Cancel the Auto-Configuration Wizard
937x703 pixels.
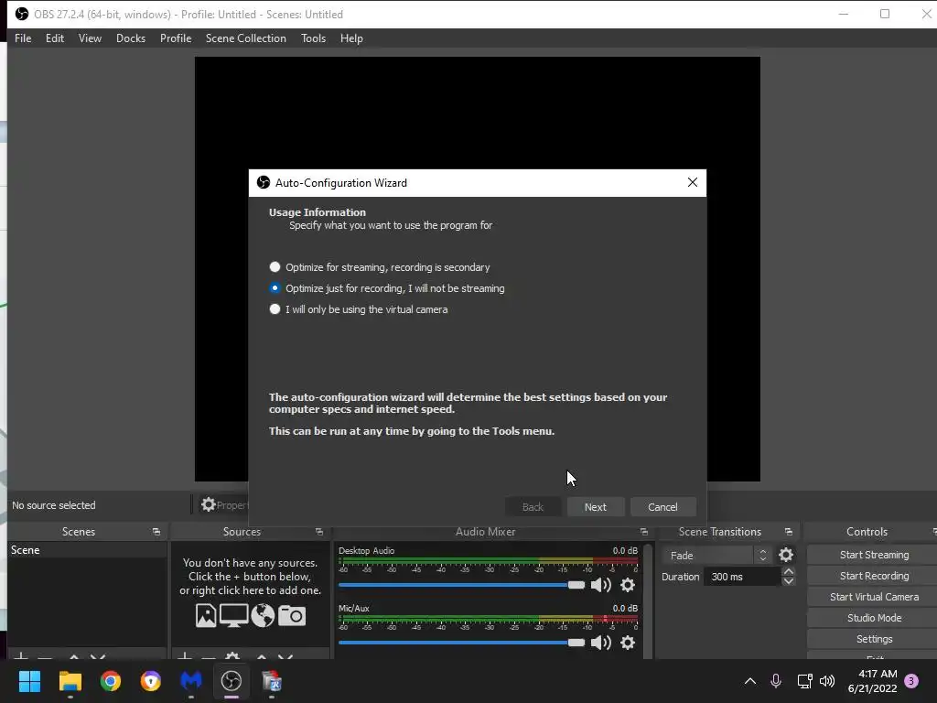pyautogui.click(x=662, y=507)
